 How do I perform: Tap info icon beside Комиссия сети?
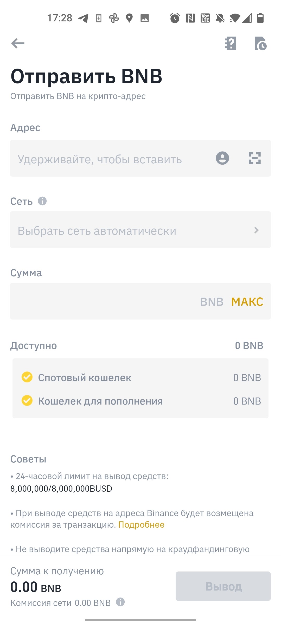pos(120,602)
